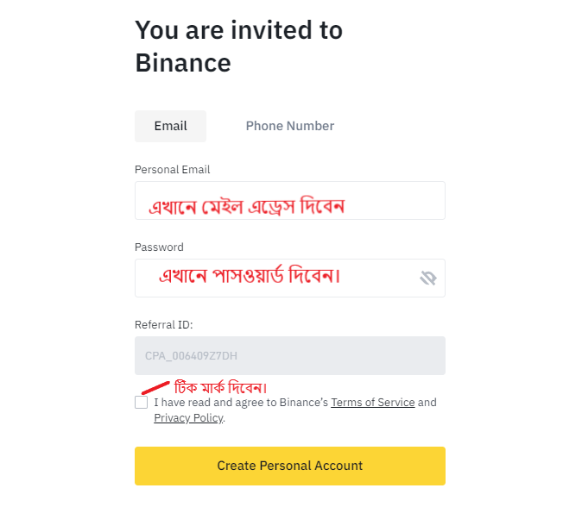Open the Terms of Service link
This screenshot has width=563, height=507.
pyautogui.click(x=372, y=403)
